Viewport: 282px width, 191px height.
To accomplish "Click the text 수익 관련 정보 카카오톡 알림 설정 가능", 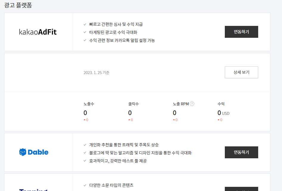I will tap(122, 40).
